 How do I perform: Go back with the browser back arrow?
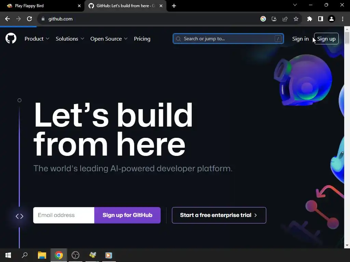(8, 19)
